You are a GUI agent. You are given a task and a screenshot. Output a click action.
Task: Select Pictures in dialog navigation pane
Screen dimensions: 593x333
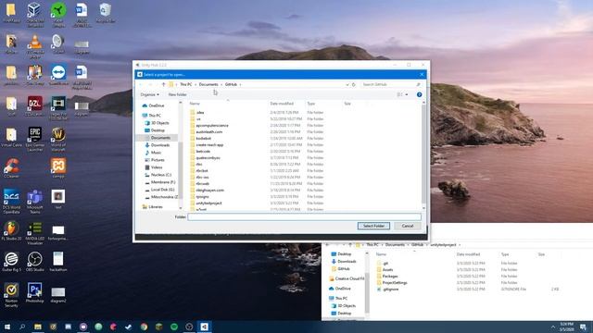point(157,160)
